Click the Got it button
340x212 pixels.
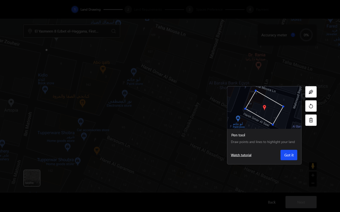coord(289,155)
